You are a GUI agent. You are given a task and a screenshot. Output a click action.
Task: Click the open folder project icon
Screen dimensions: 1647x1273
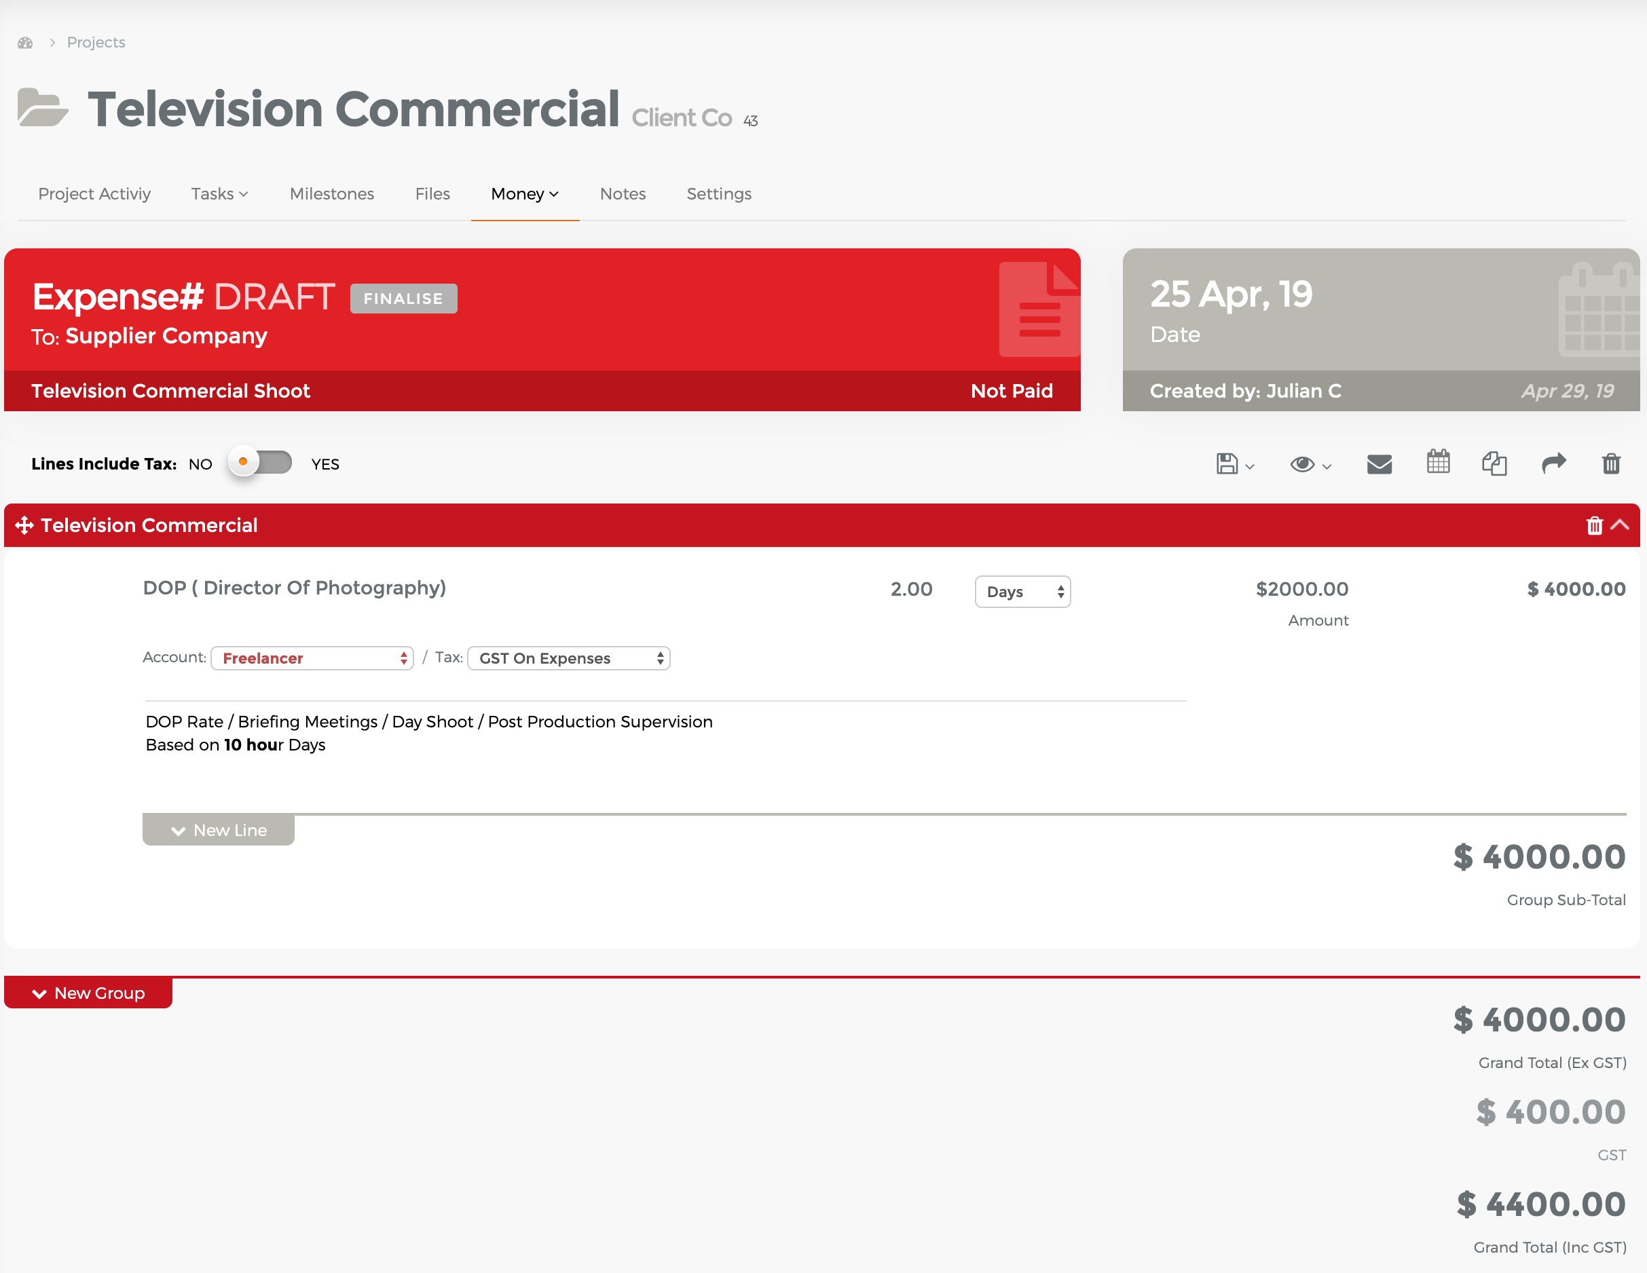pyautogui.click(x=42, y=107)
